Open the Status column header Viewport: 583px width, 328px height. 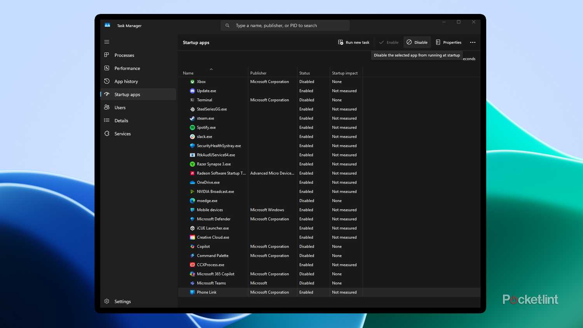pos(304,73)
